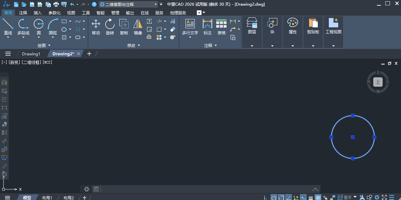Open the 二维草图与注释 workspace dropdown

tap(128, 4)
